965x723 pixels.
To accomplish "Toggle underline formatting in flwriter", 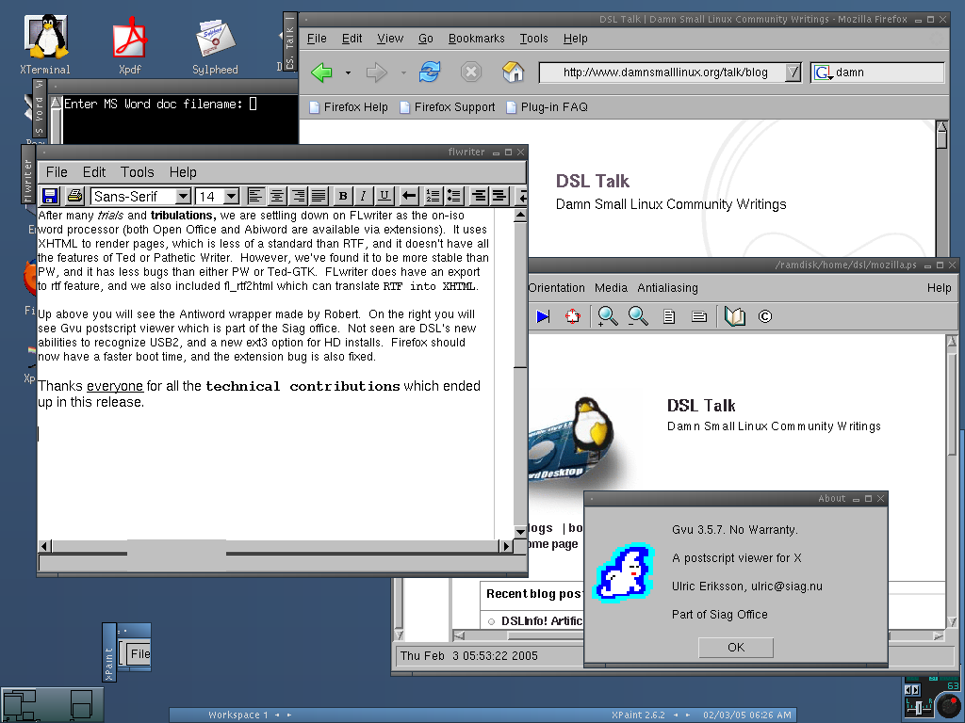I will coord(384,196).
